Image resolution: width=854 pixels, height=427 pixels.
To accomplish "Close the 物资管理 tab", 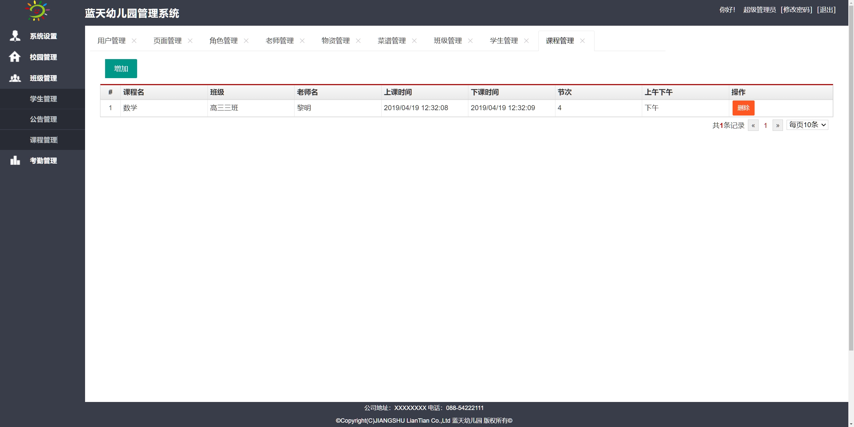I will [358, 41].
